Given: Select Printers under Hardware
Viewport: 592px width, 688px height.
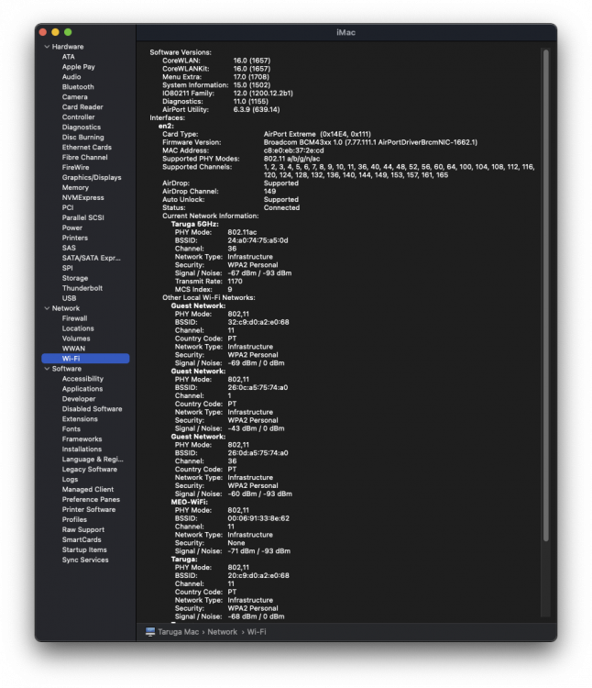Looking at the screenshot, I should click(75, 239).
